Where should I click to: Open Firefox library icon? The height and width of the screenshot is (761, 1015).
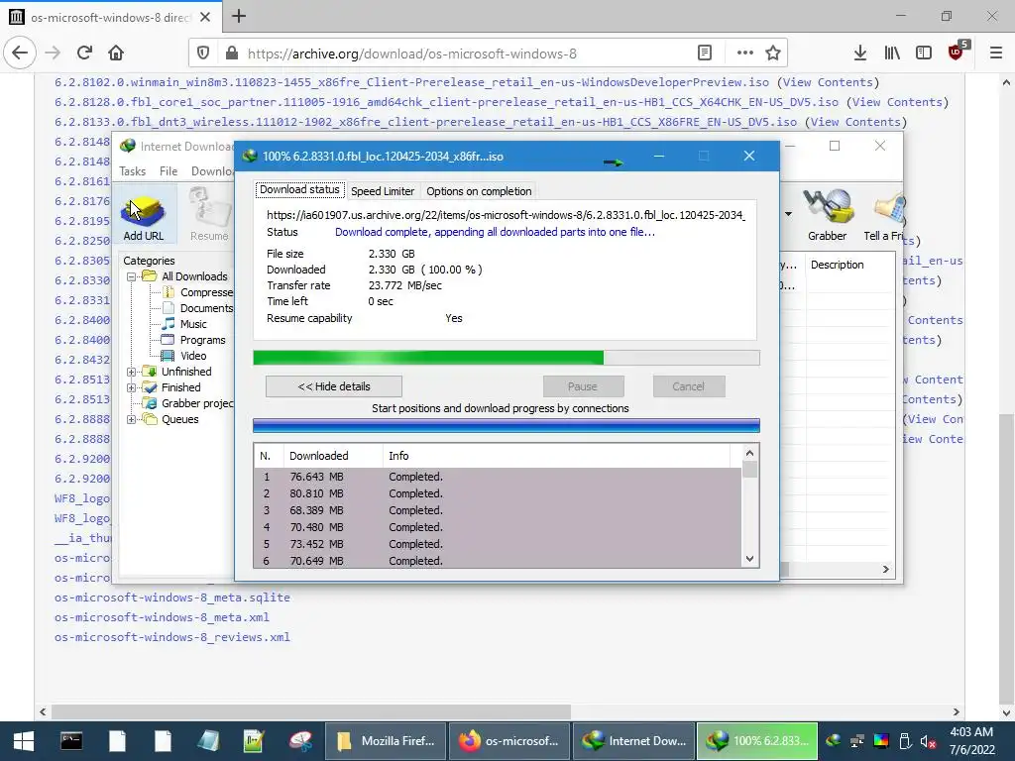click(x=892, y=54)
